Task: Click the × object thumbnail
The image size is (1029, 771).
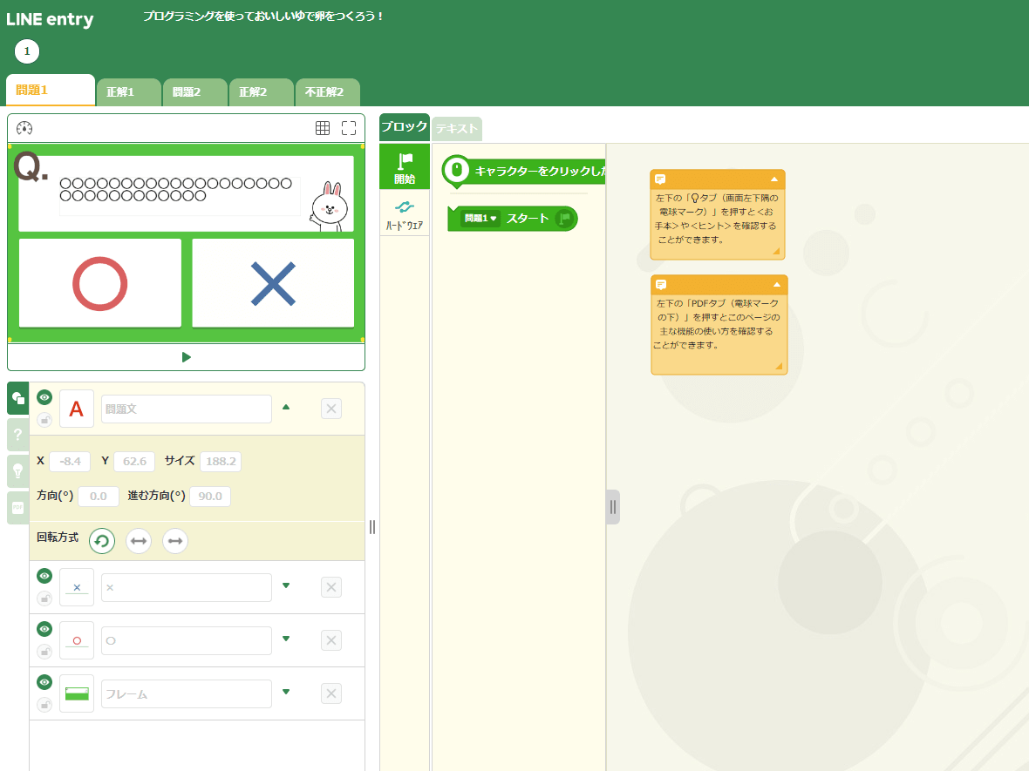Action: click(77, 587)
